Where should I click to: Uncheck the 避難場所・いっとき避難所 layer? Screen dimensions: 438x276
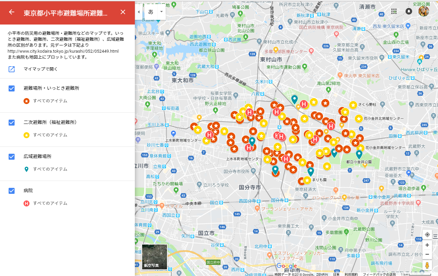[x=12, y=88]
